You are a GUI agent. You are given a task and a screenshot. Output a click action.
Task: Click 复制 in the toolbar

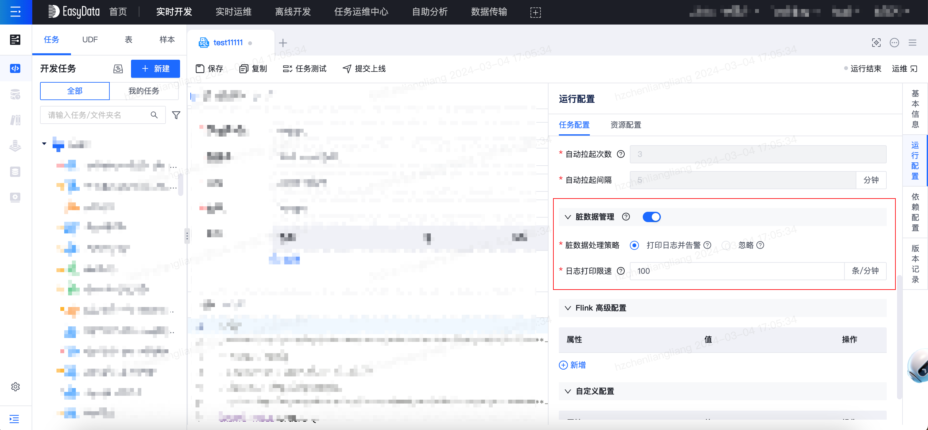coord(253,68)
